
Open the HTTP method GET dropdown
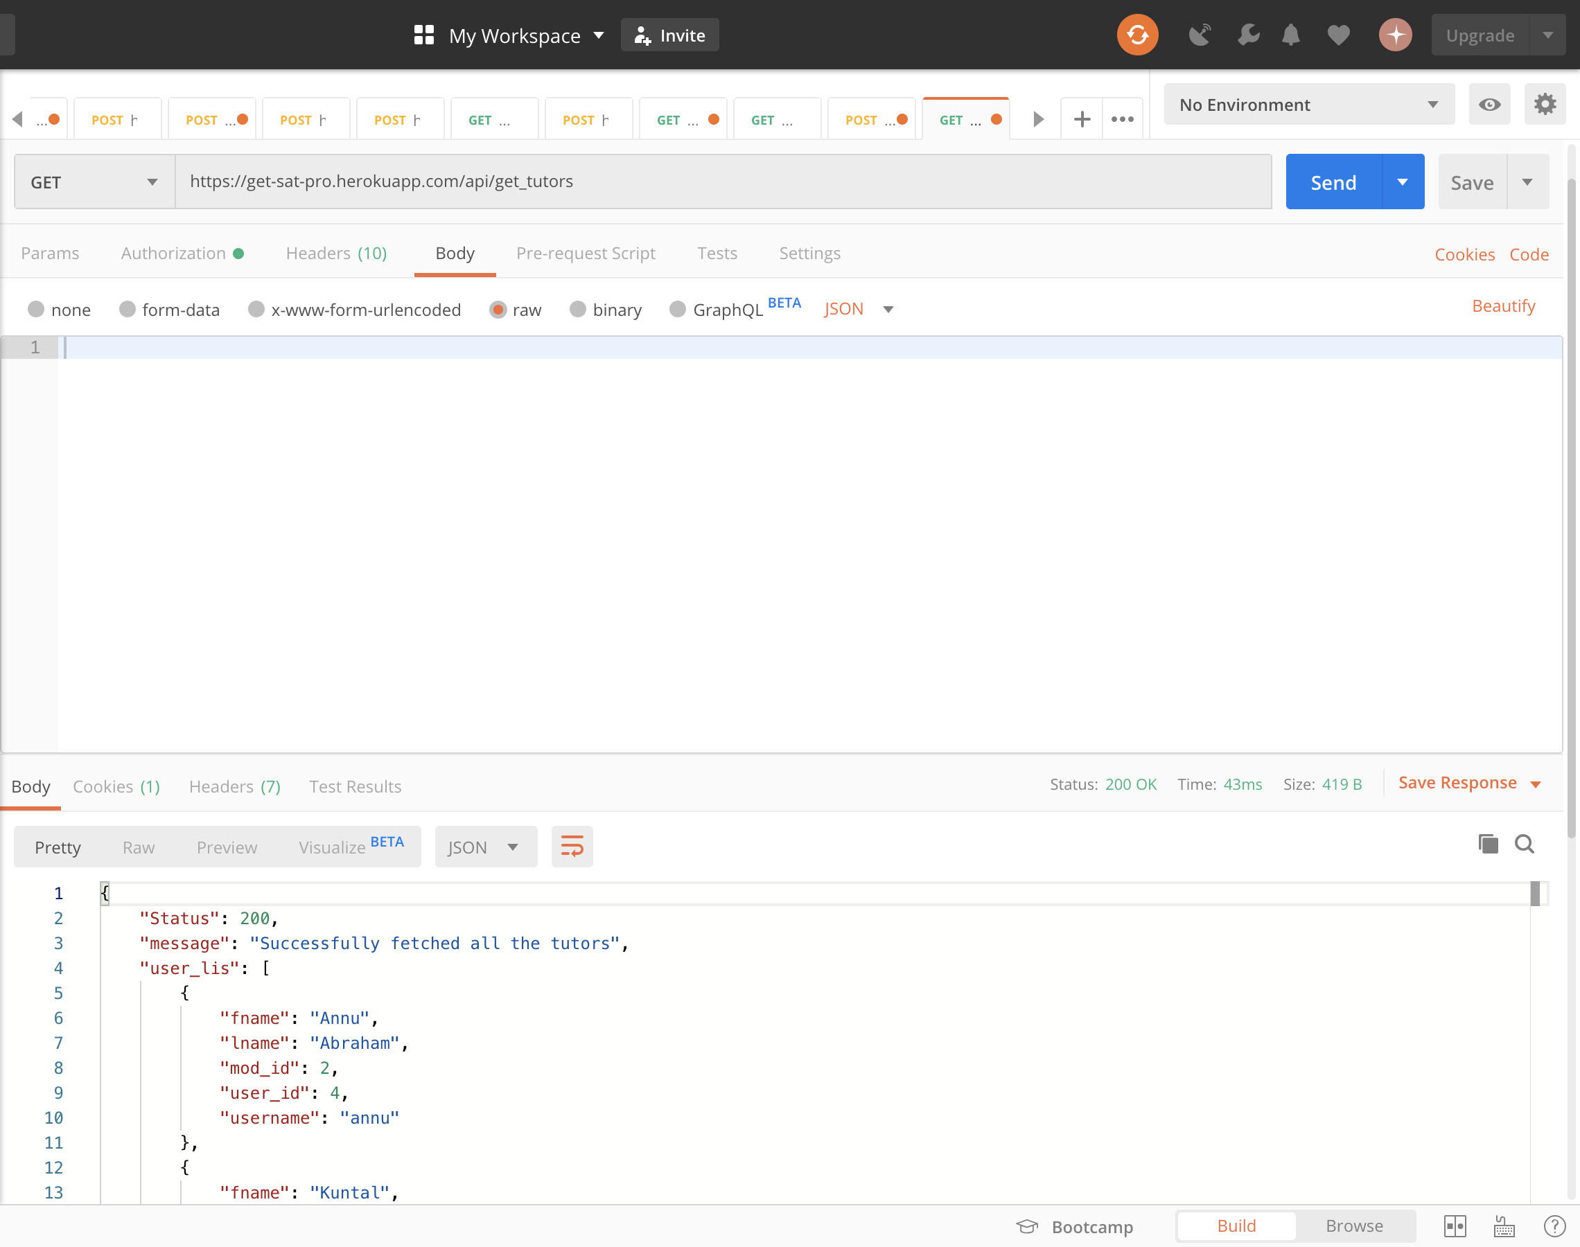tap(94, 182)
